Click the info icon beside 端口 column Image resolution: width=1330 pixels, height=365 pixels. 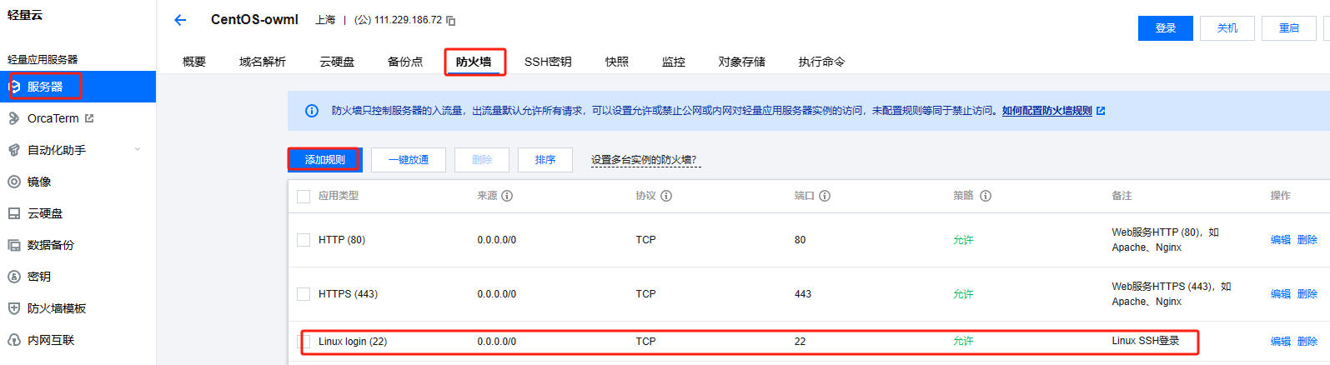coord(825,196)
